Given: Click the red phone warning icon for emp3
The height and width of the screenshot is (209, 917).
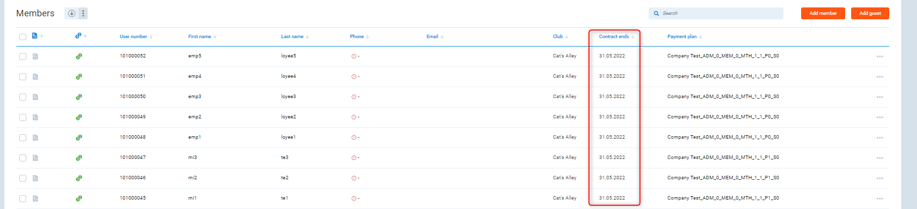Looking at the screenshot, I should [354, 97].
